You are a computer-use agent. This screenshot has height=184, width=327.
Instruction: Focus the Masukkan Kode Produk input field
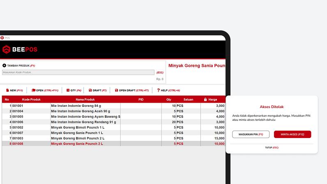click(x=78, y=72)
